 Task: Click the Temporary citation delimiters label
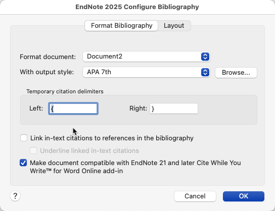(65, 91)
